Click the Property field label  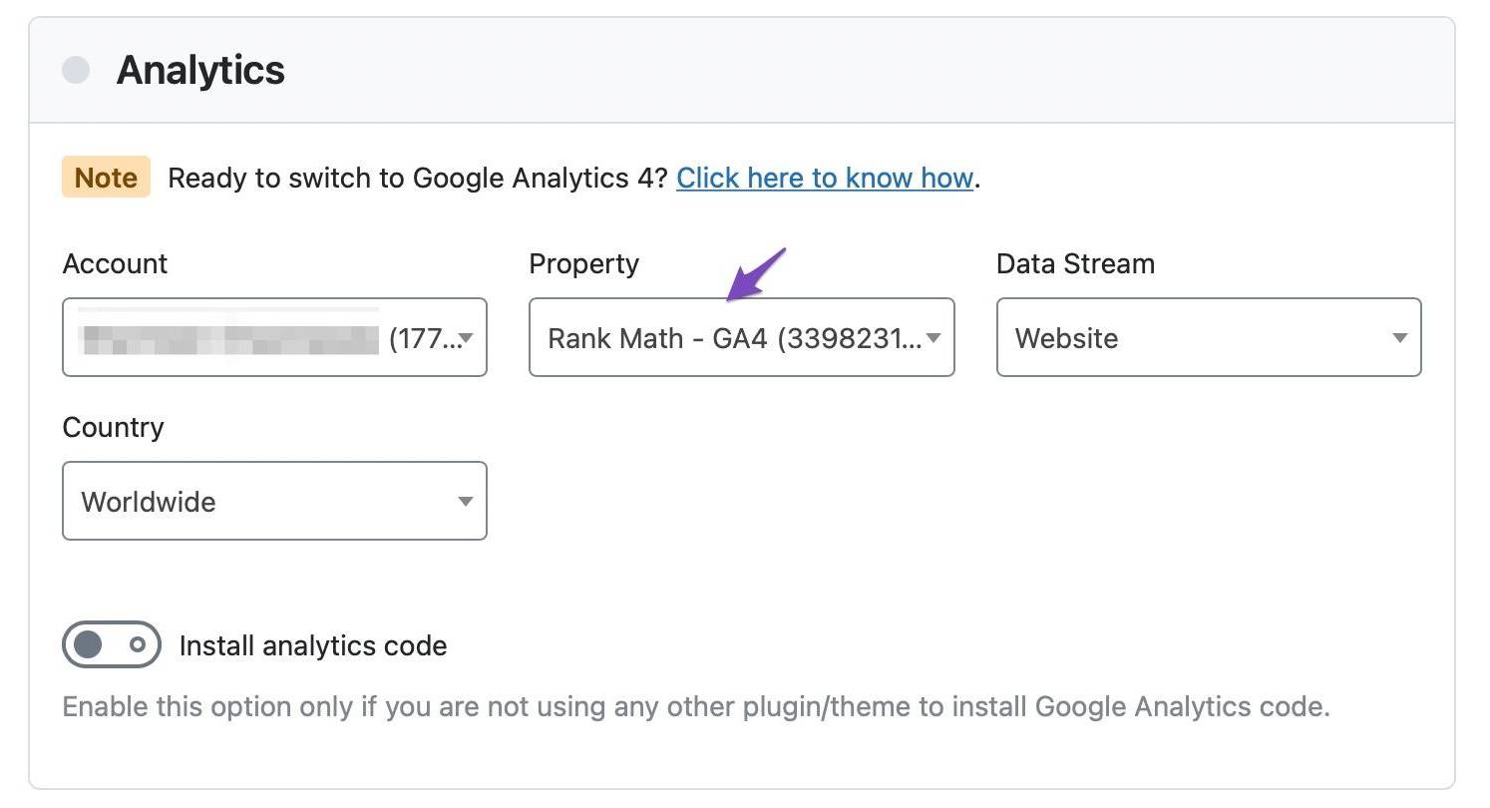583,264
